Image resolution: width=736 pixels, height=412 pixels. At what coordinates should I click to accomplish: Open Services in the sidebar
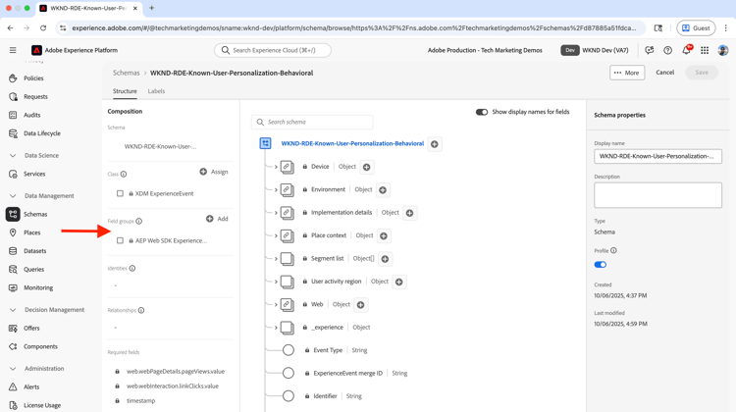coord(34,174)
